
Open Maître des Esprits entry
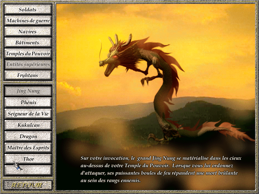click(x=28, y=148)
